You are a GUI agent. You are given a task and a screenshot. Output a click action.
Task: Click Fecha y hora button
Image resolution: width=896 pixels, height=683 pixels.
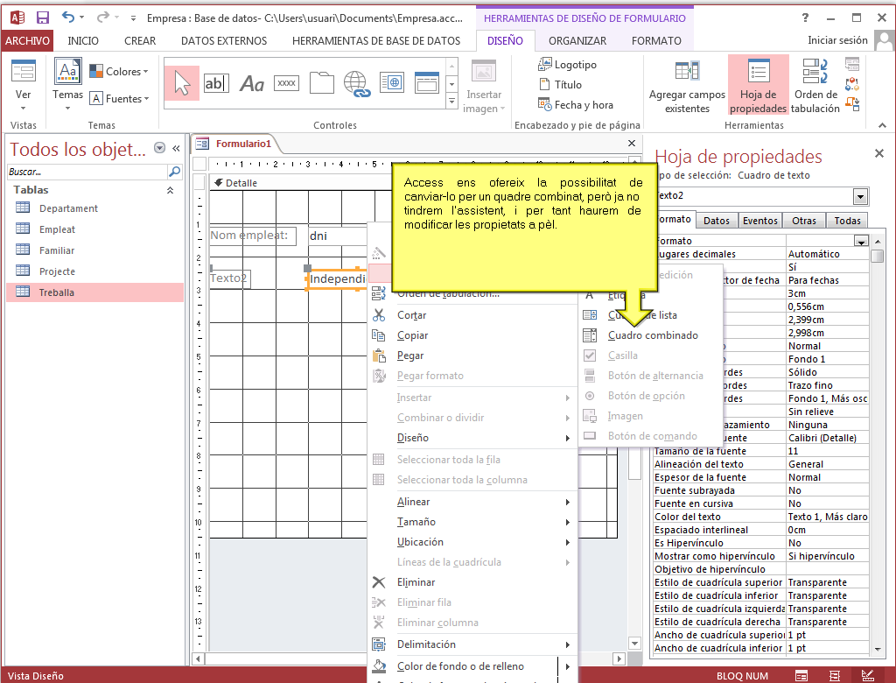[576, 105]
